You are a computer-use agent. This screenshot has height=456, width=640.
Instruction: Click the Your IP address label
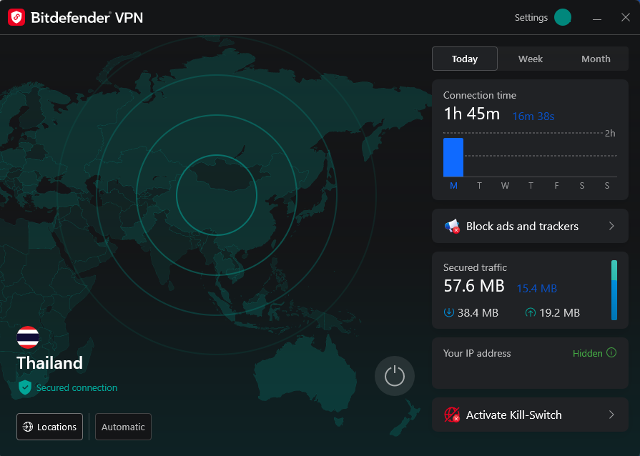[x=477, y=353]
